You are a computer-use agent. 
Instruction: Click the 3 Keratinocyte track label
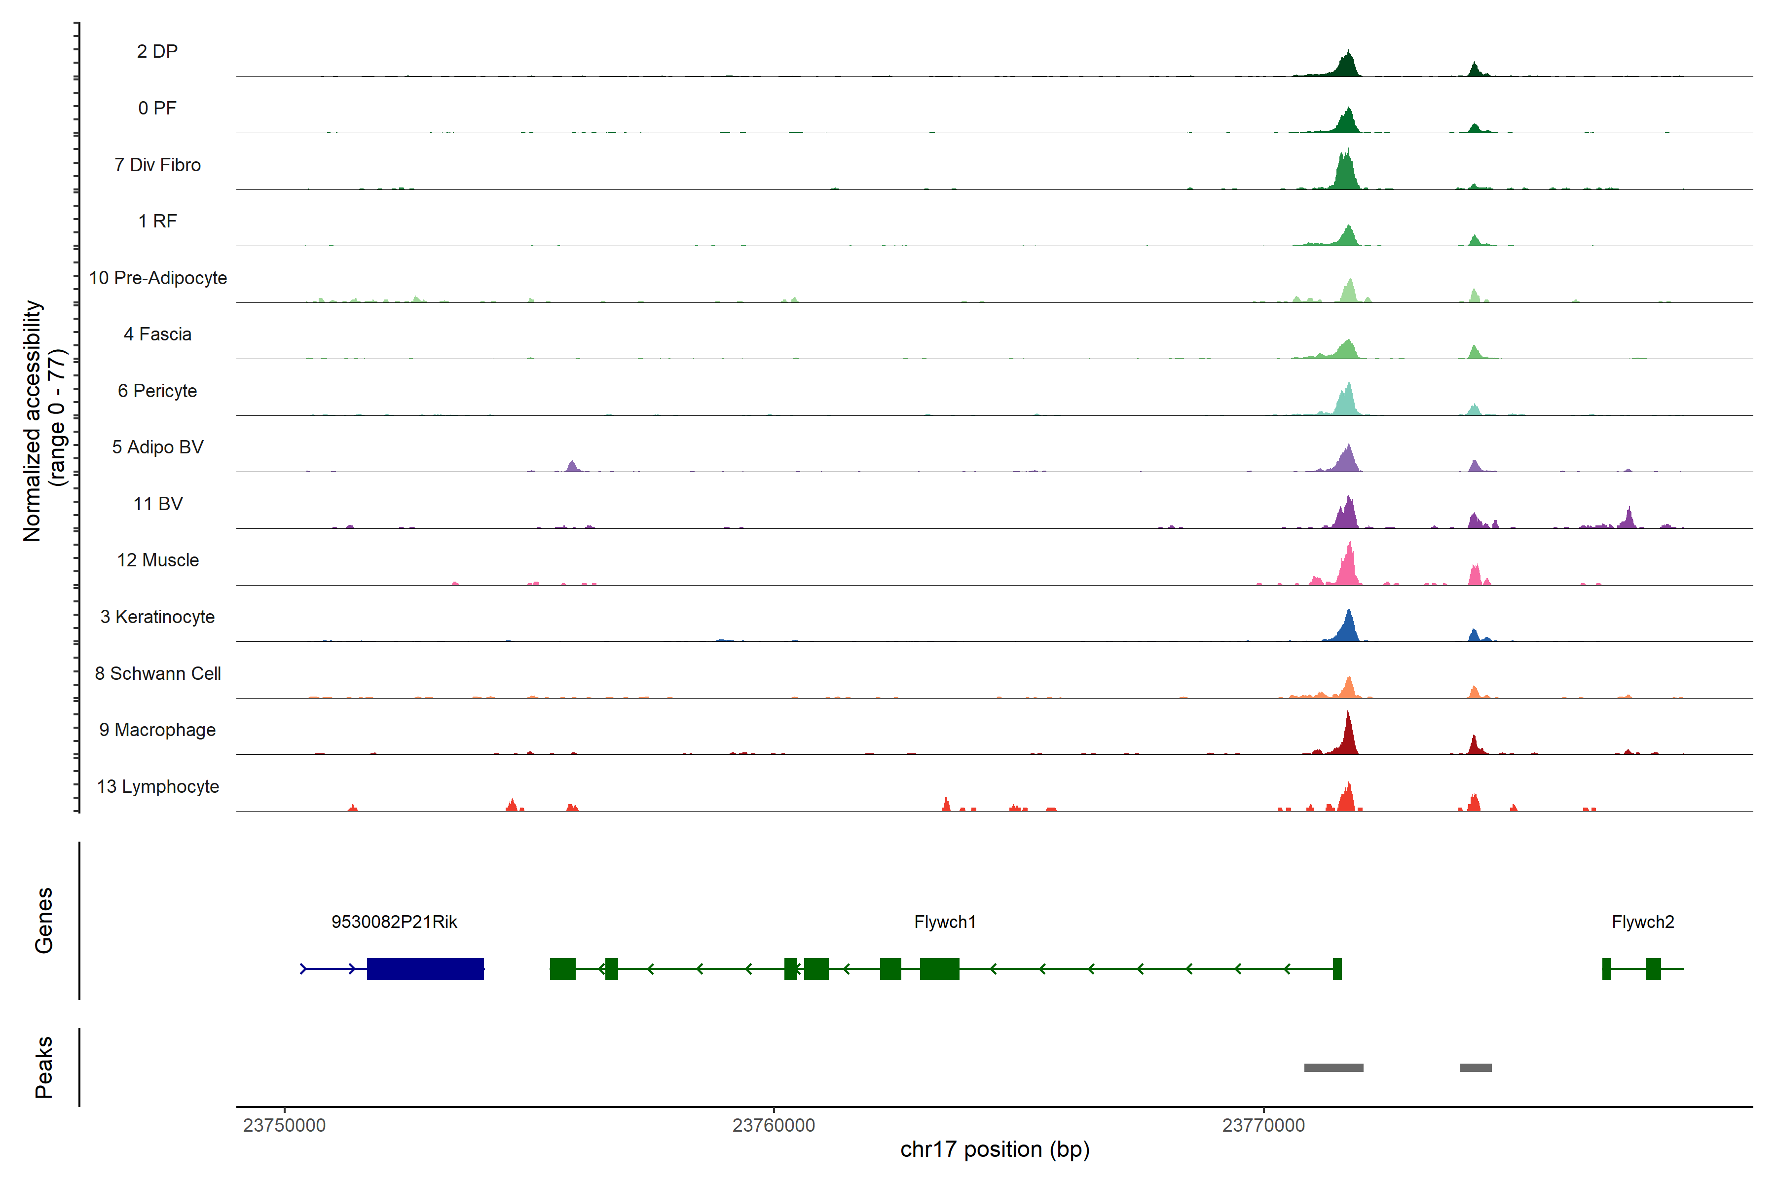click(158, 617)
